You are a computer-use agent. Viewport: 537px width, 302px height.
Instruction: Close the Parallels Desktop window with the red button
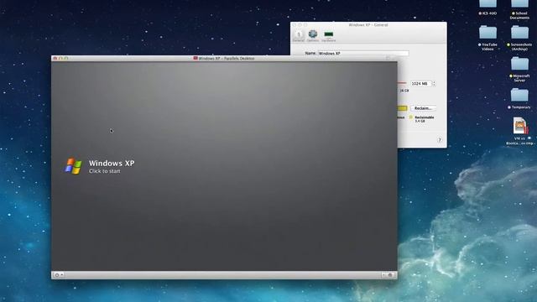(x=55, y=59)
